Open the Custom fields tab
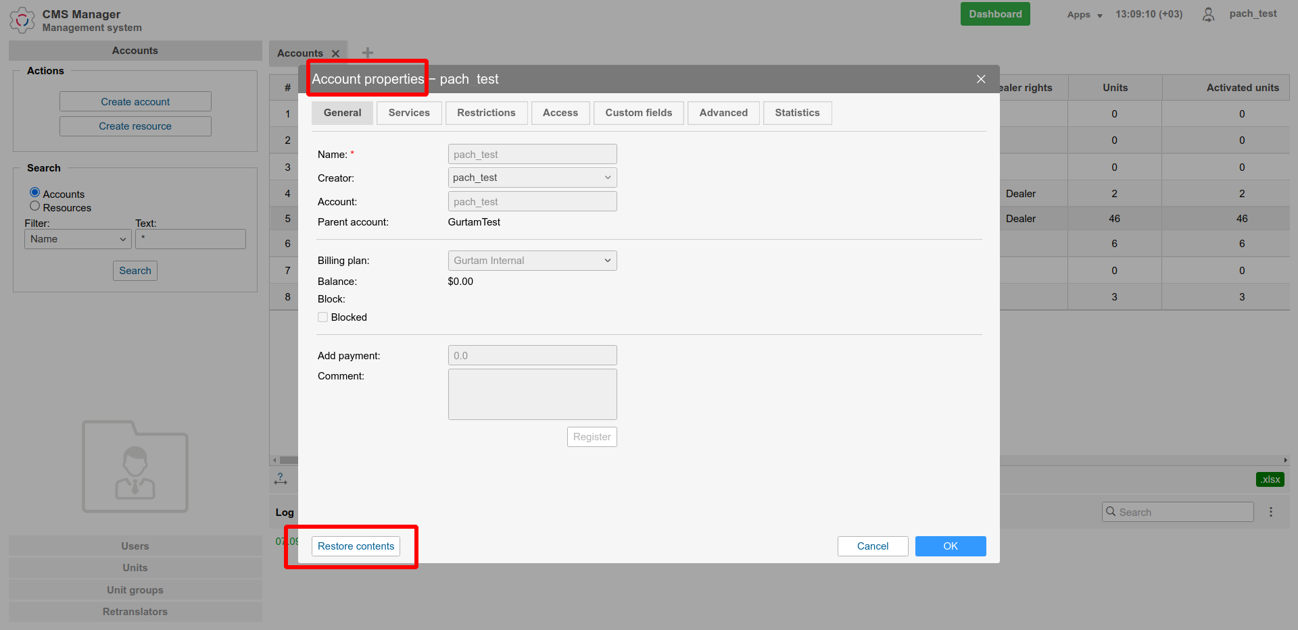 coord(638,113)
